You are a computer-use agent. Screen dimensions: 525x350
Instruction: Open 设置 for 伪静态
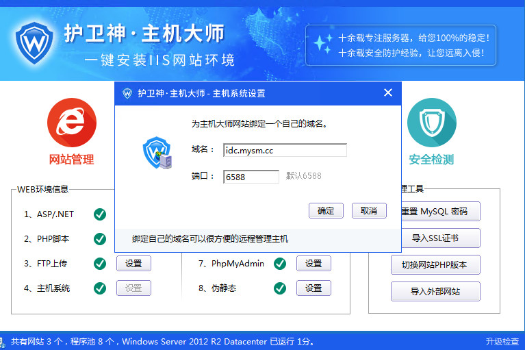313,288
